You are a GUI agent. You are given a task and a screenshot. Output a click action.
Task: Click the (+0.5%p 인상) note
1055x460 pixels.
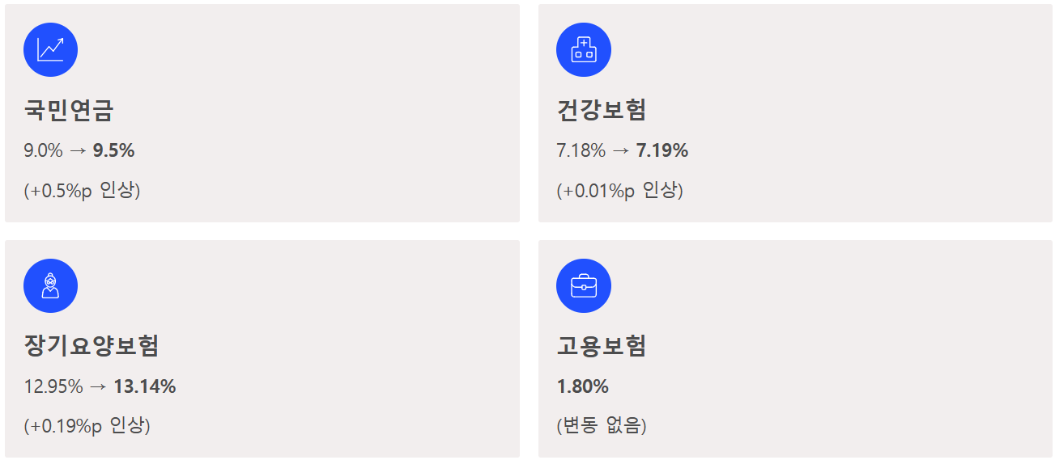pyautogui.click(x=82, y=191)
